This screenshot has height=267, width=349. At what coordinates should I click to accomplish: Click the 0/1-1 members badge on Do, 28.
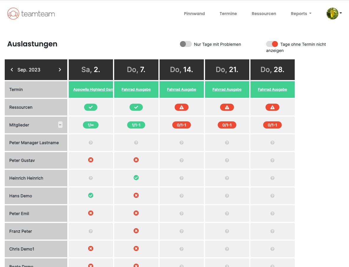(272, 125)
